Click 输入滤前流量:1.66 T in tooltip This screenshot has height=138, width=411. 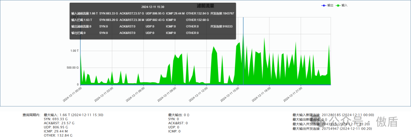pyautogui.click(x=84, y=13)
